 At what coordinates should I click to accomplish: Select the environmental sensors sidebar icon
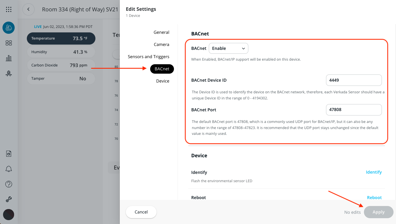[x=9, y=28]
